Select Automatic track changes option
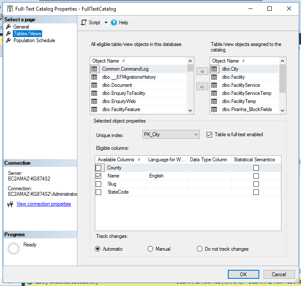 [97, 249]
